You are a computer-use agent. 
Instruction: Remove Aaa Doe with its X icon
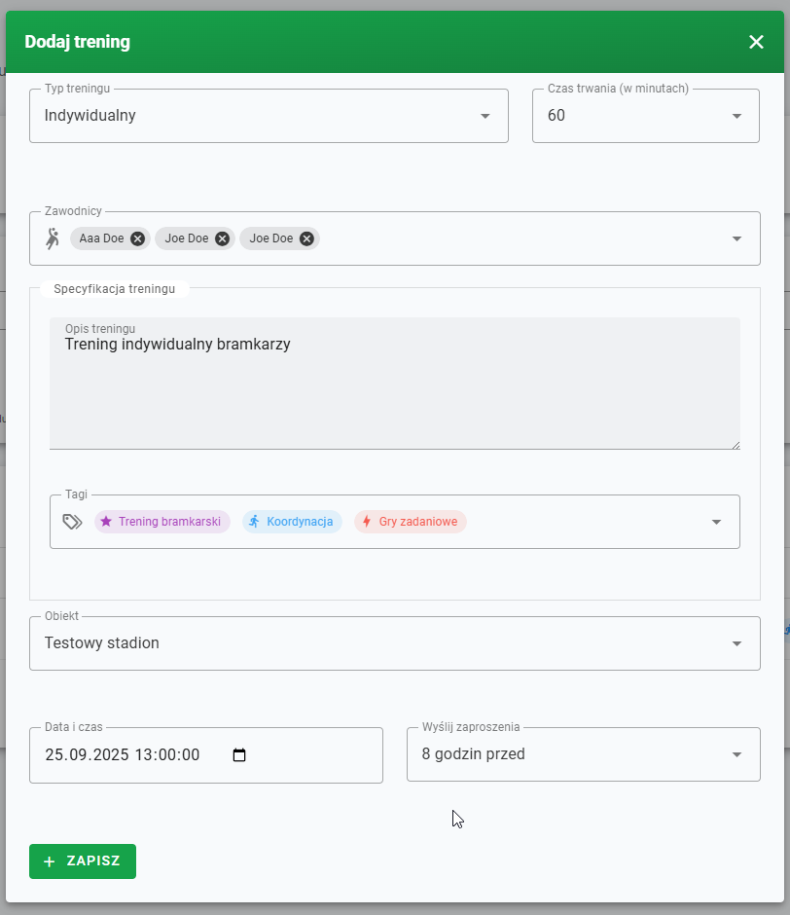pos(137,238)
